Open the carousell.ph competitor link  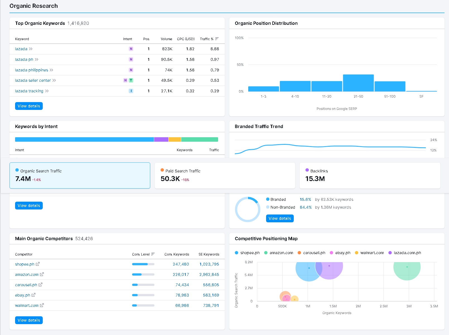(x=26, y=285)
